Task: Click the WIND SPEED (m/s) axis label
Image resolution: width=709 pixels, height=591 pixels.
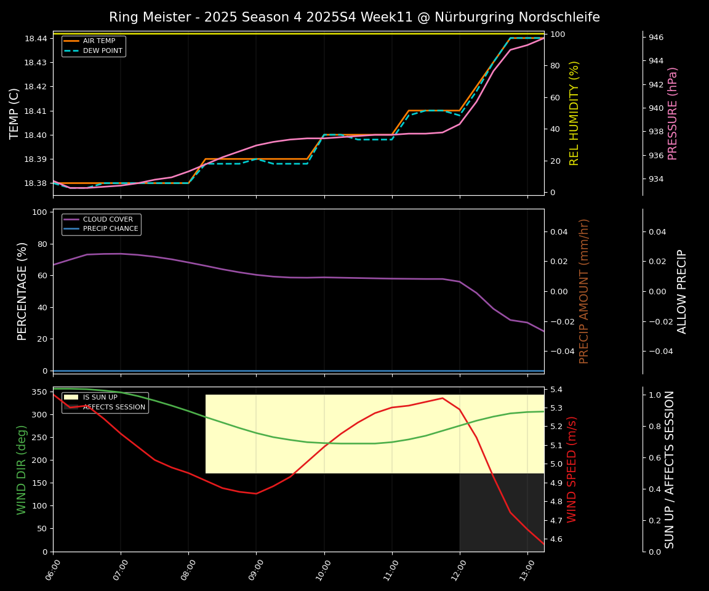Action: pyautogui.click(x=572, y=469)
